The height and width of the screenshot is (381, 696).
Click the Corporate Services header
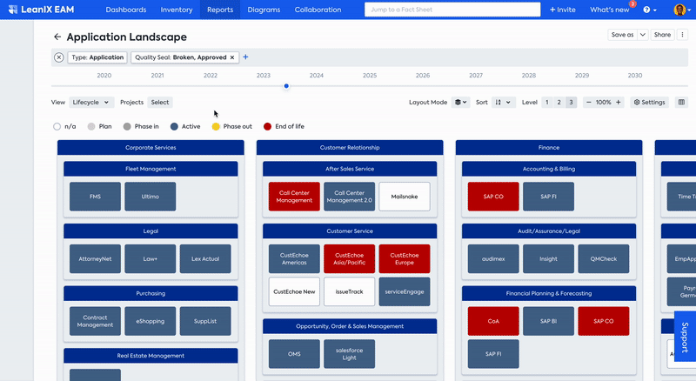(151, 147)
